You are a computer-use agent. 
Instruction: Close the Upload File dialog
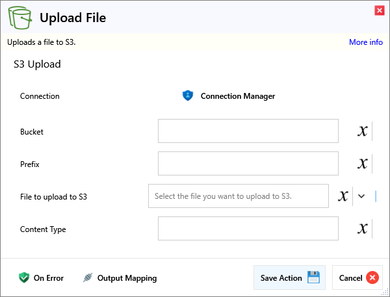click(379, 10)
